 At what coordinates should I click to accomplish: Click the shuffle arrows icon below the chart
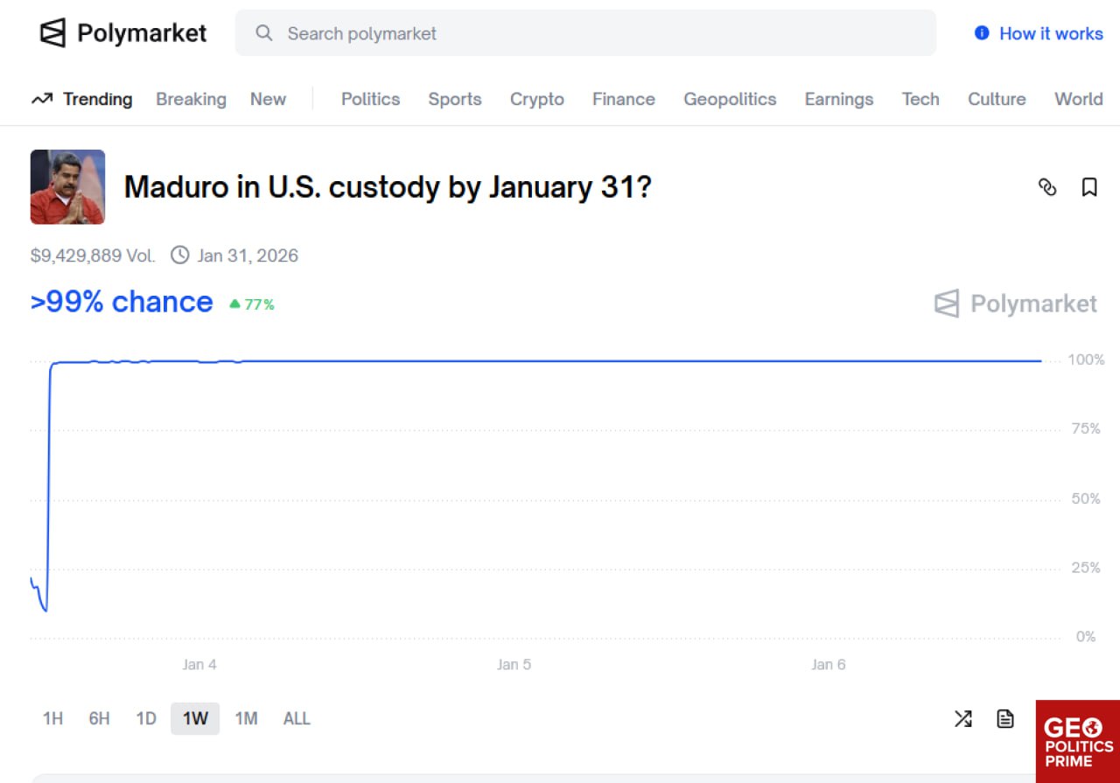[x=962, y=719]
